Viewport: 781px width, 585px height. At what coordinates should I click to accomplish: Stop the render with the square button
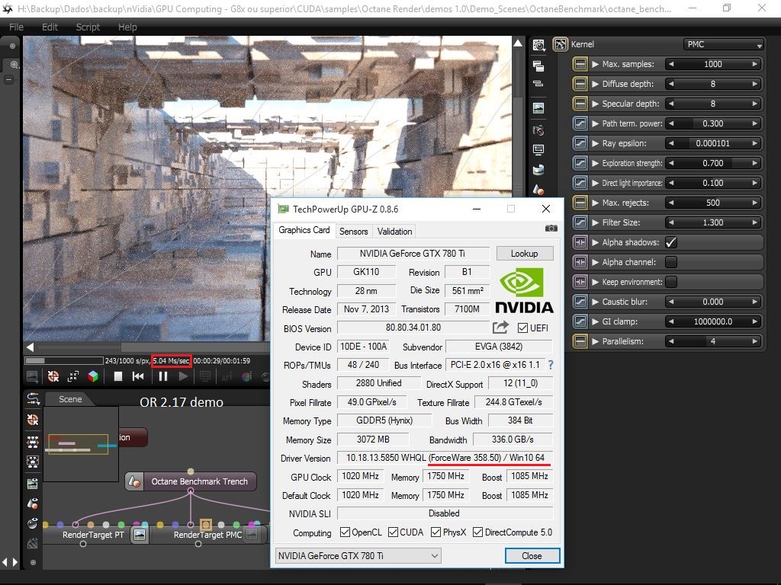[118, 376]
